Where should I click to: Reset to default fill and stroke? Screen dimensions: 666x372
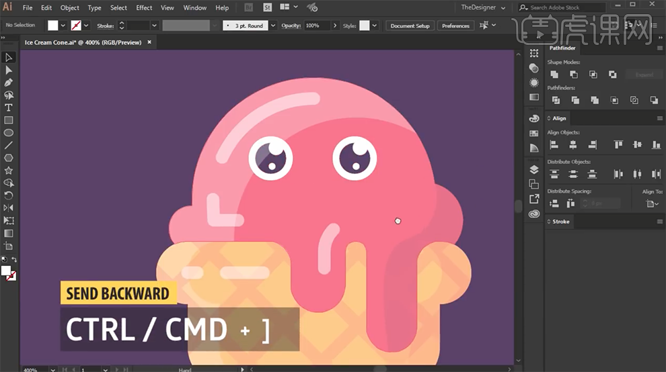coord(3,259)
